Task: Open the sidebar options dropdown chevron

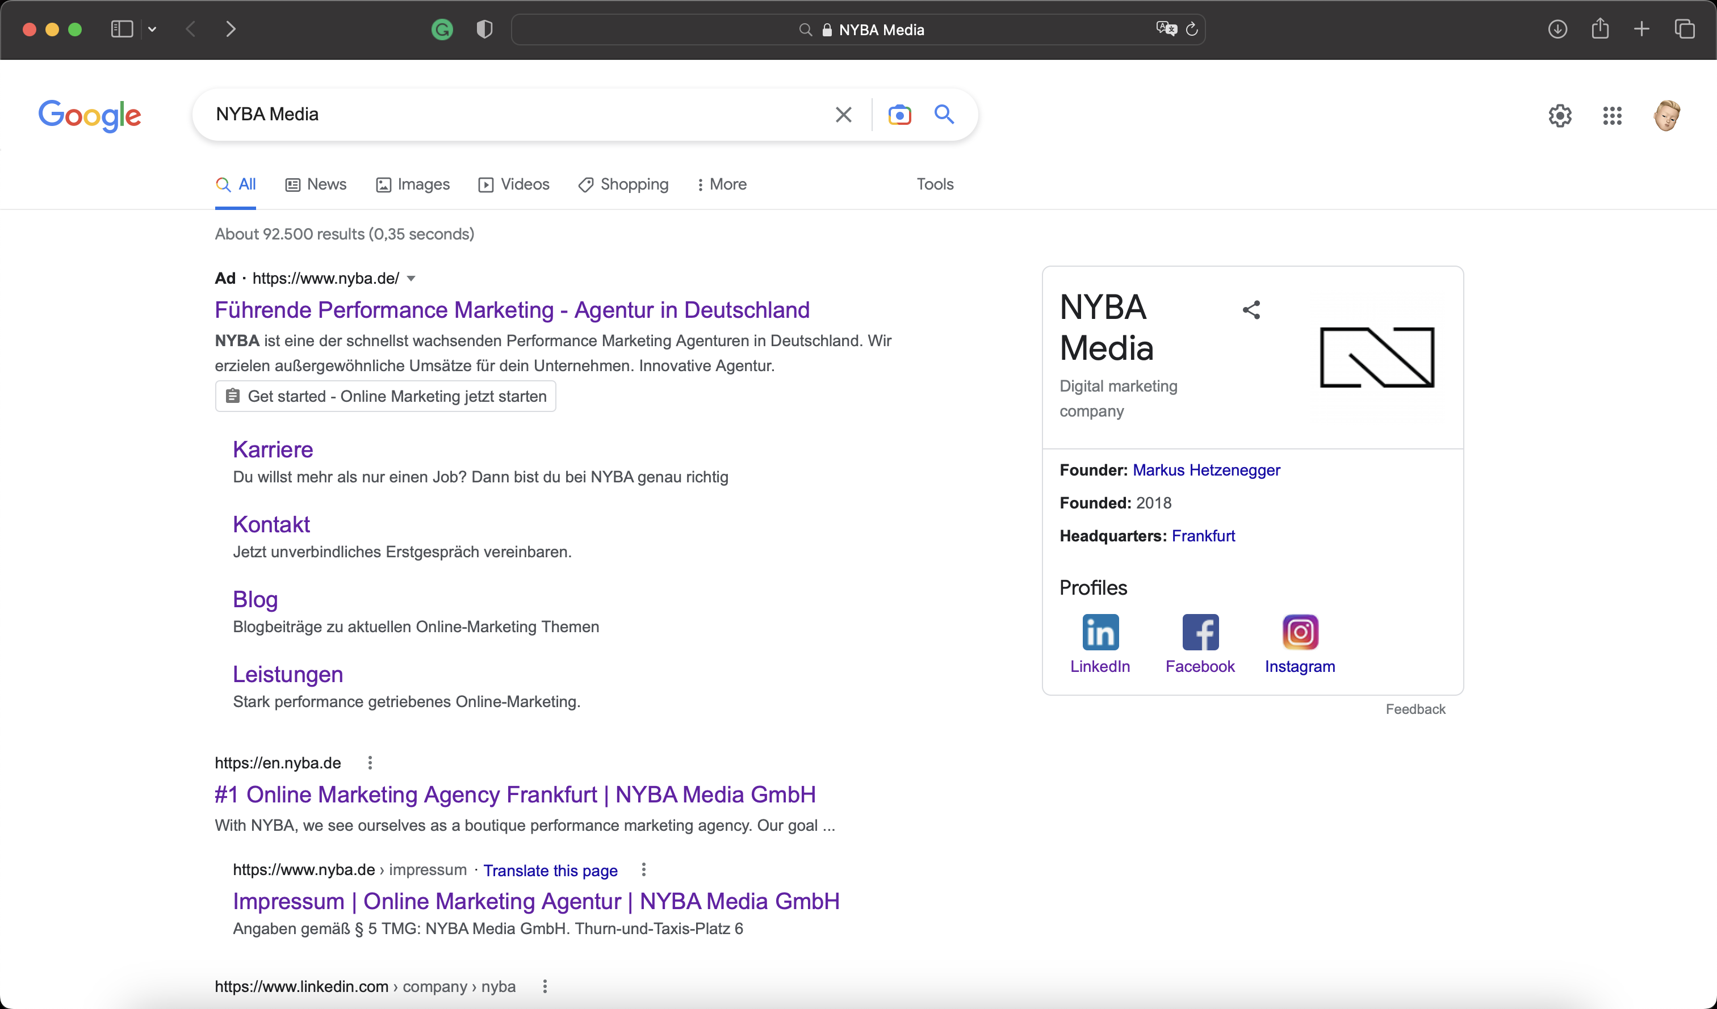Action: [x=153, y=30]
